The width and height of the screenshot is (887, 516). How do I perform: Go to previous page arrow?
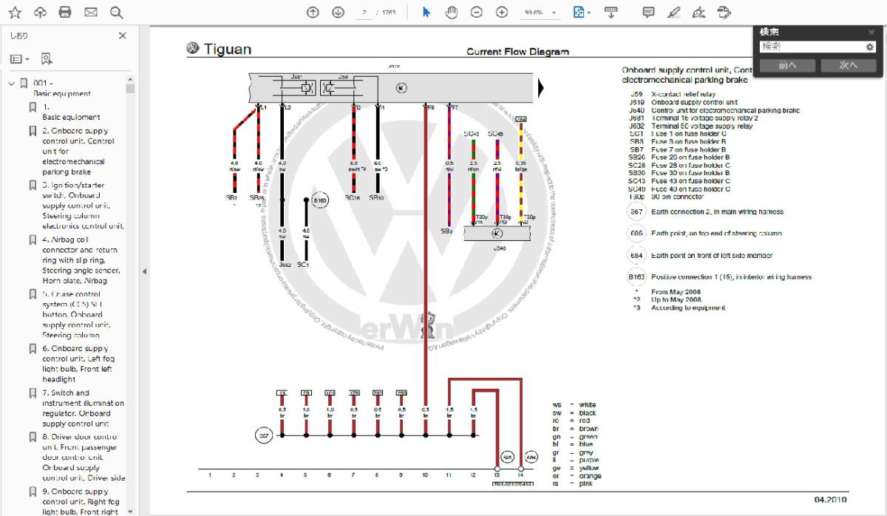313,12
